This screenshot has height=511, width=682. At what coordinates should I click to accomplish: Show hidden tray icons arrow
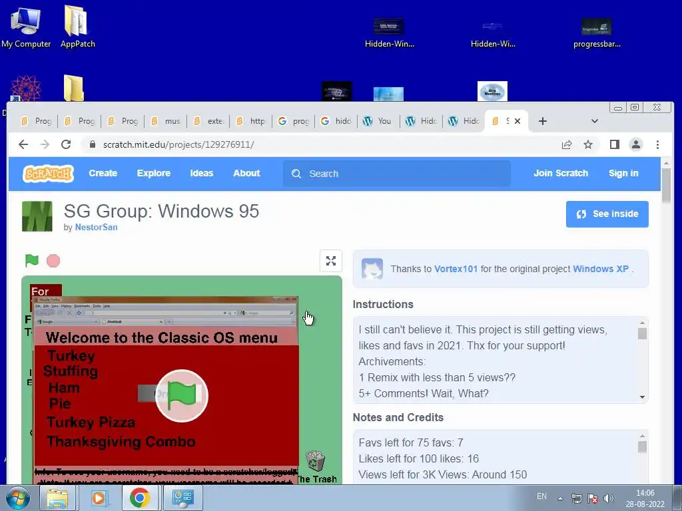[561, 498]
